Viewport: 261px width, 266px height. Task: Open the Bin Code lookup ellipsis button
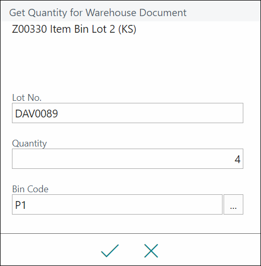(x=233, y=205)
